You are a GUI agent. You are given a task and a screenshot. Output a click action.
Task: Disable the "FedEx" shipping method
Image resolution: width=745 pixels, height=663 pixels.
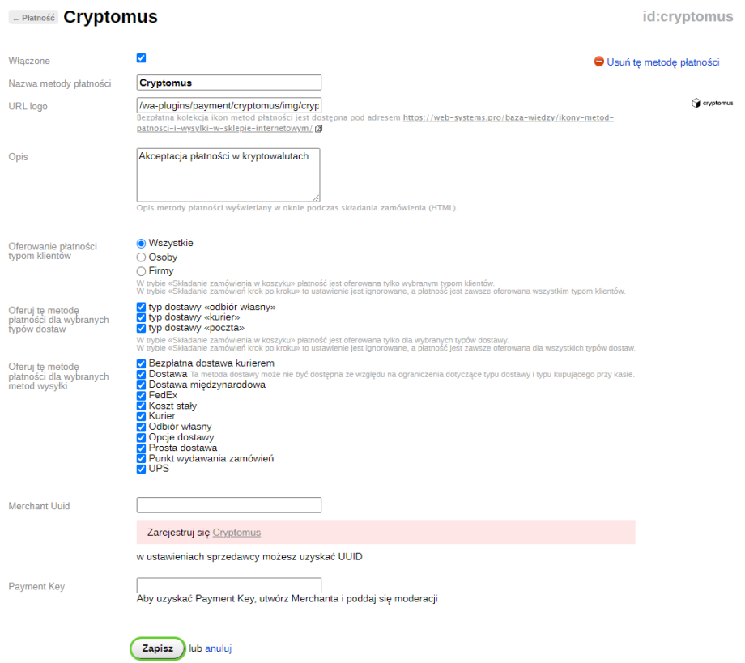pos(141,395)
